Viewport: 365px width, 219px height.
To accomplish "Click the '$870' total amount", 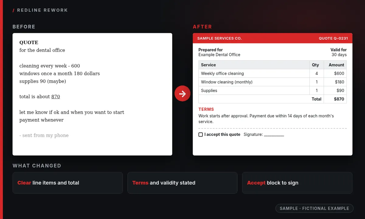I will [339, 99].
